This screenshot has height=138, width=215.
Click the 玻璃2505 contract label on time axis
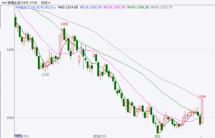23,136
